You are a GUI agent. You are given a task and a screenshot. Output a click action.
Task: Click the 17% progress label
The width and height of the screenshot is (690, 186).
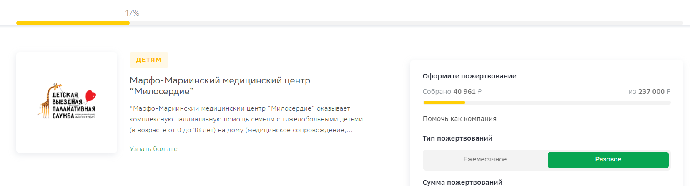tap(132, 13)
